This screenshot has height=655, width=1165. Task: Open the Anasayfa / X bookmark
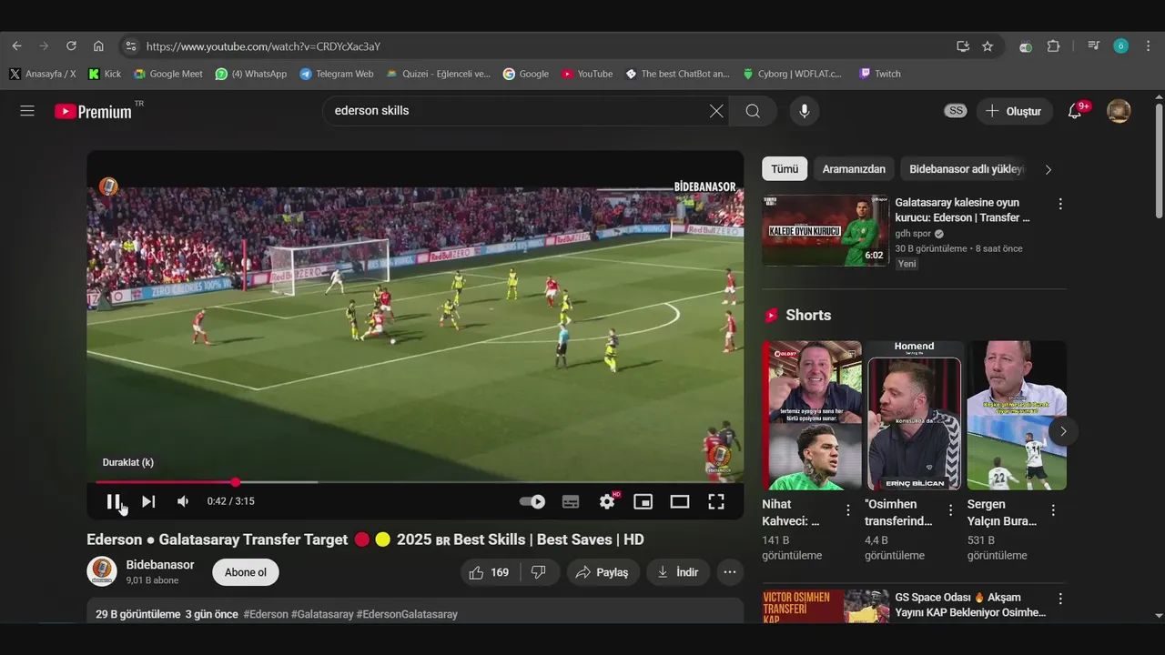point(43,74)
